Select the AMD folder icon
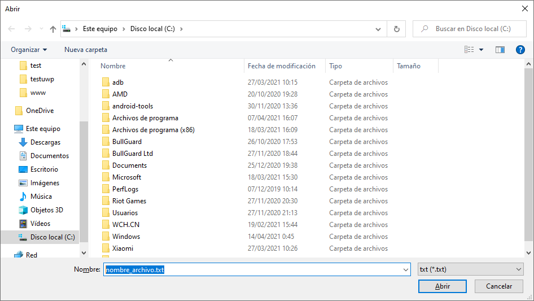534x301 pixels. click(106, 94)
